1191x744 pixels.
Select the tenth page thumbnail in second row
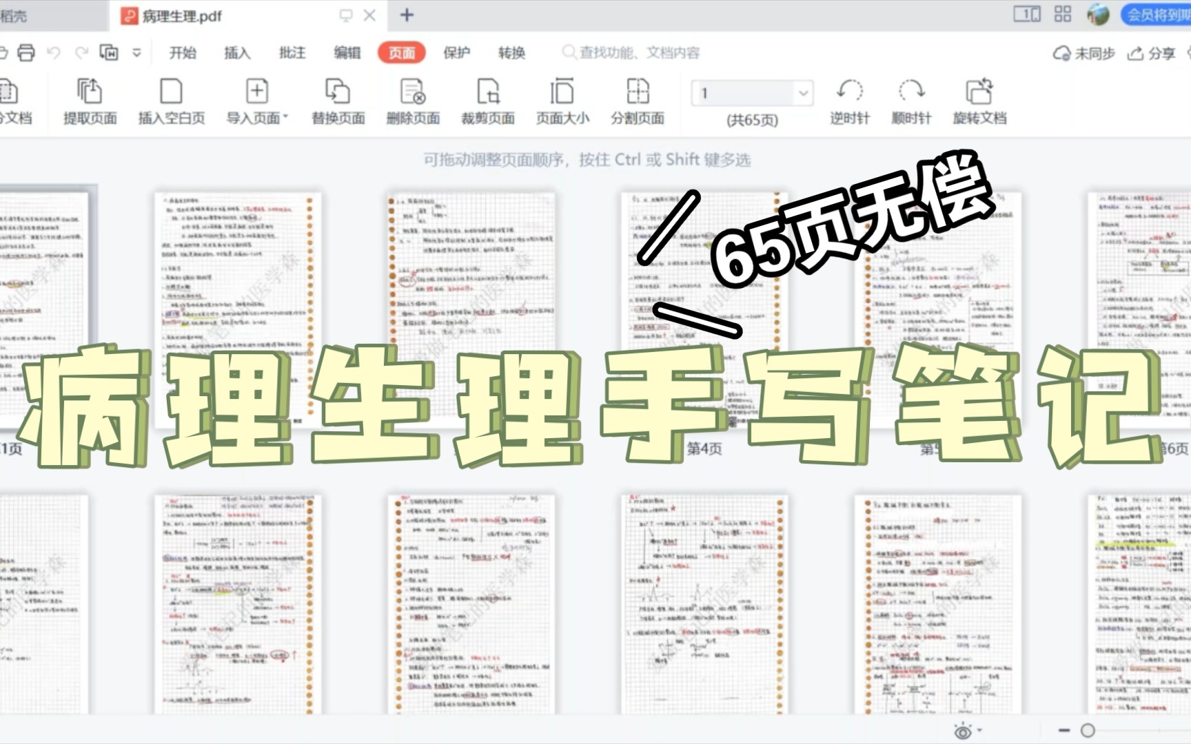tap(704, 604)
